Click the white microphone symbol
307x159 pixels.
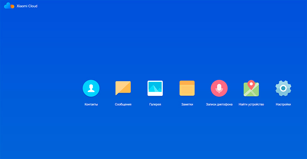pos(219,88)
